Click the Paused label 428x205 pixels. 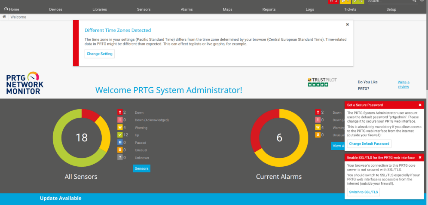(x=141, y=143)
